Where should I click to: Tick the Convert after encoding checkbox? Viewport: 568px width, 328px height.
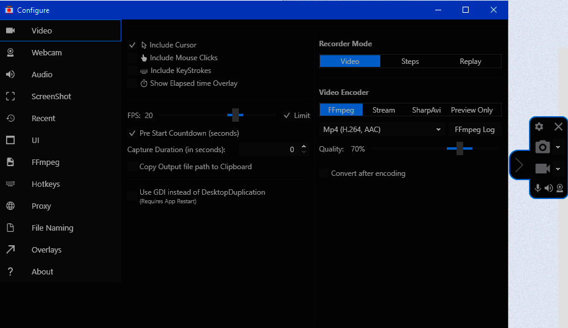coord(324,173)
